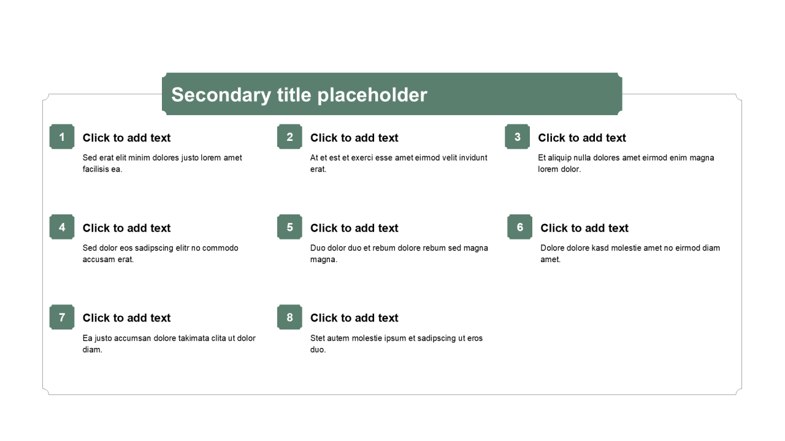785x441 pixels.
Task: Click the 'Et aliquip nulla dolores' paragraph
Action: point(626,163)
